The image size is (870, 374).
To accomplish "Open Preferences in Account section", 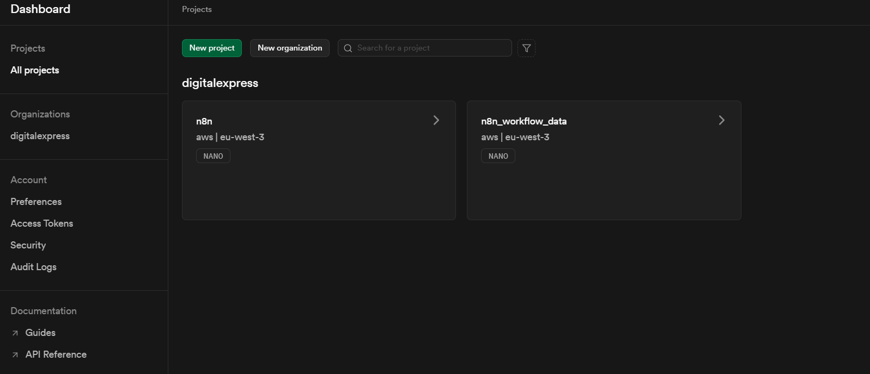I will (x=36, y=202).
